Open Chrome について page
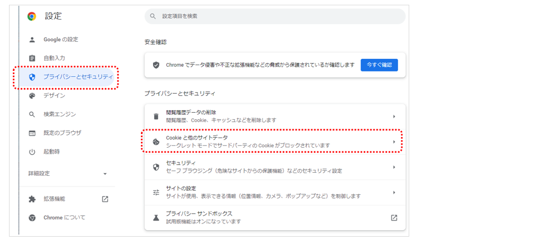This screenshot has height=242, width=549. point(64,218)
